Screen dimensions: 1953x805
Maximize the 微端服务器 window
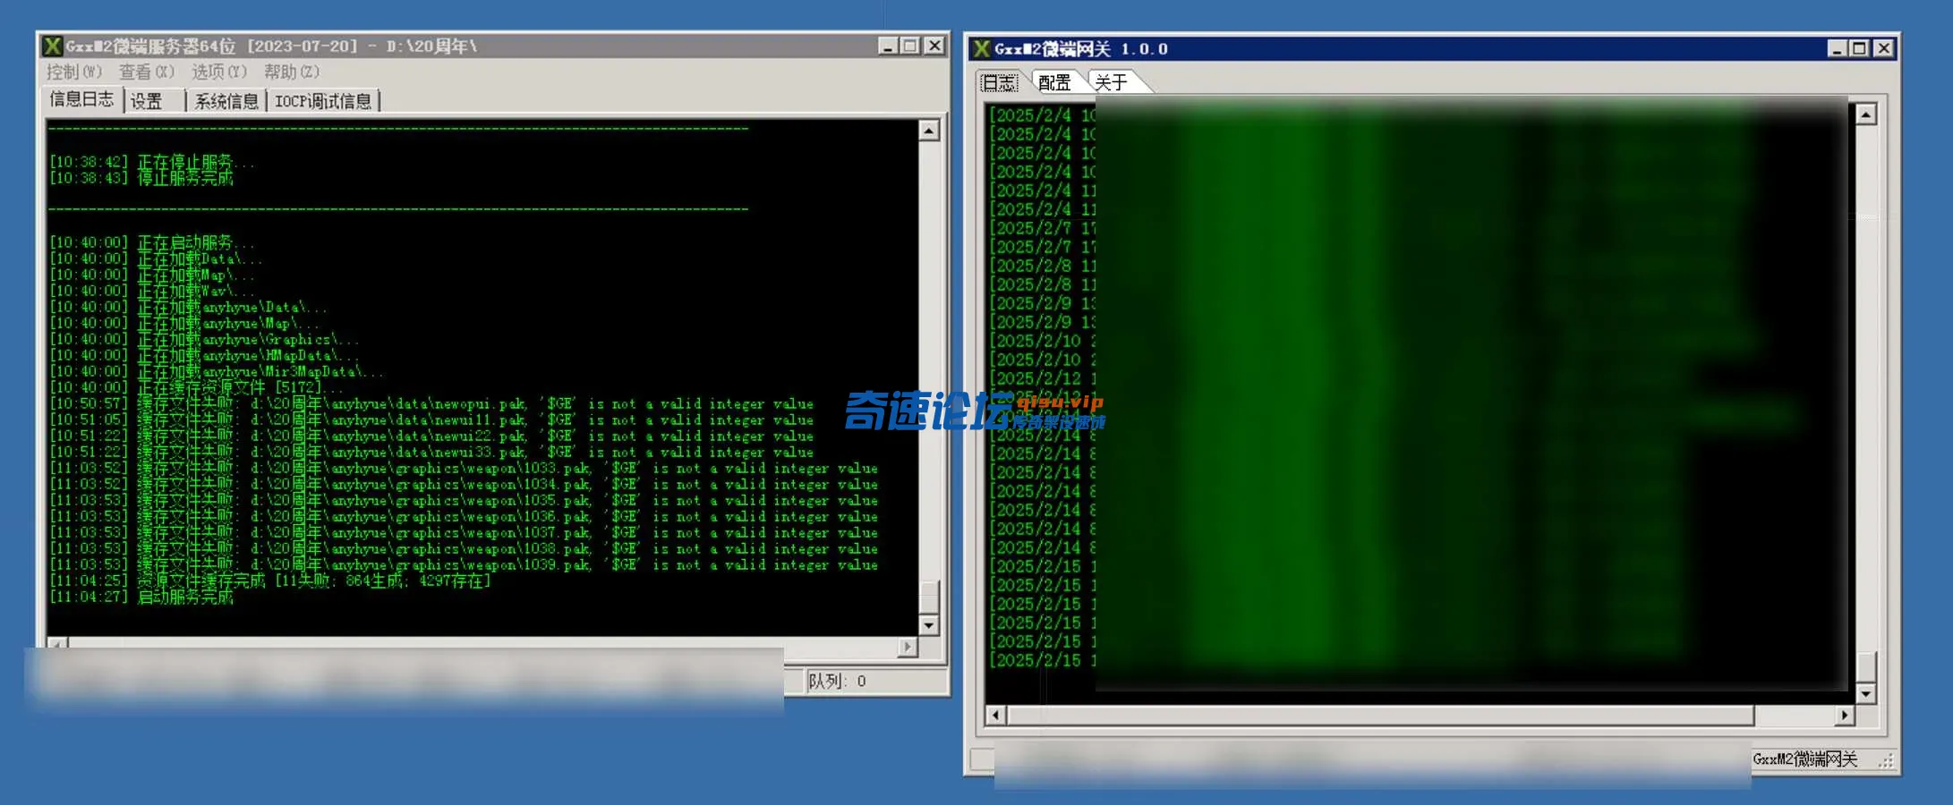910,46
